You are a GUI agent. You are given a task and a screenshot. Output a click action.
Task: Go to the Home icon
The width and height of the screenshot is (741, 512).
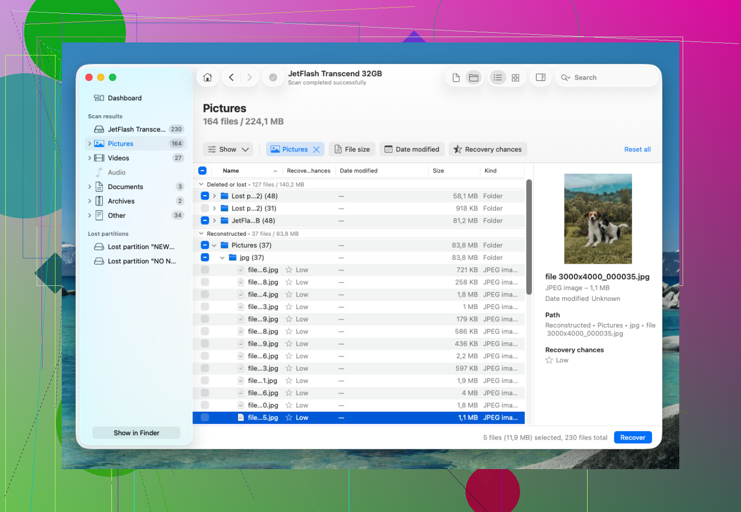[207, 78]
